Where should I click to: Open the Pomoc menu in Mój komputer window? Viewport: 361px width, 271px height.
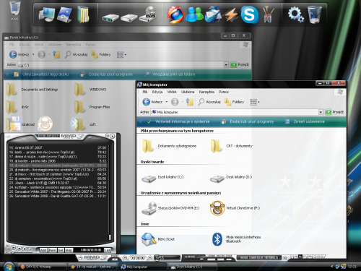click(224, 92)
